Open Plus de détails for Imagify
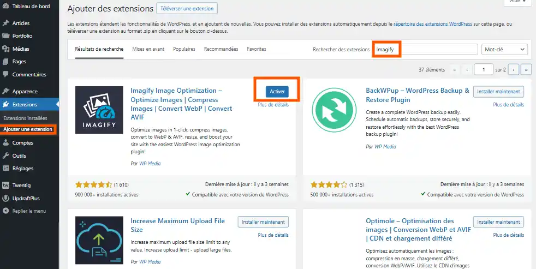536x269 pixels. coord(273,105)
